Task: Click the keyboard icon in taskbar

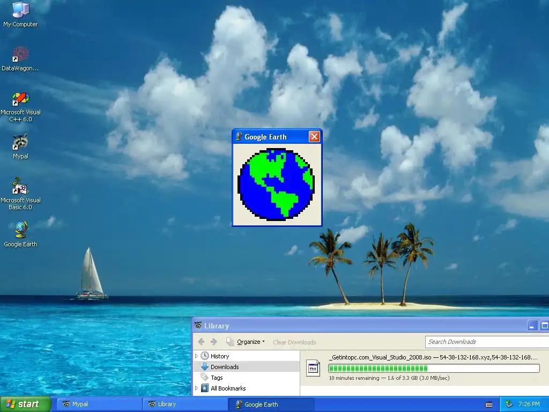Action: [x=489, y=404]
